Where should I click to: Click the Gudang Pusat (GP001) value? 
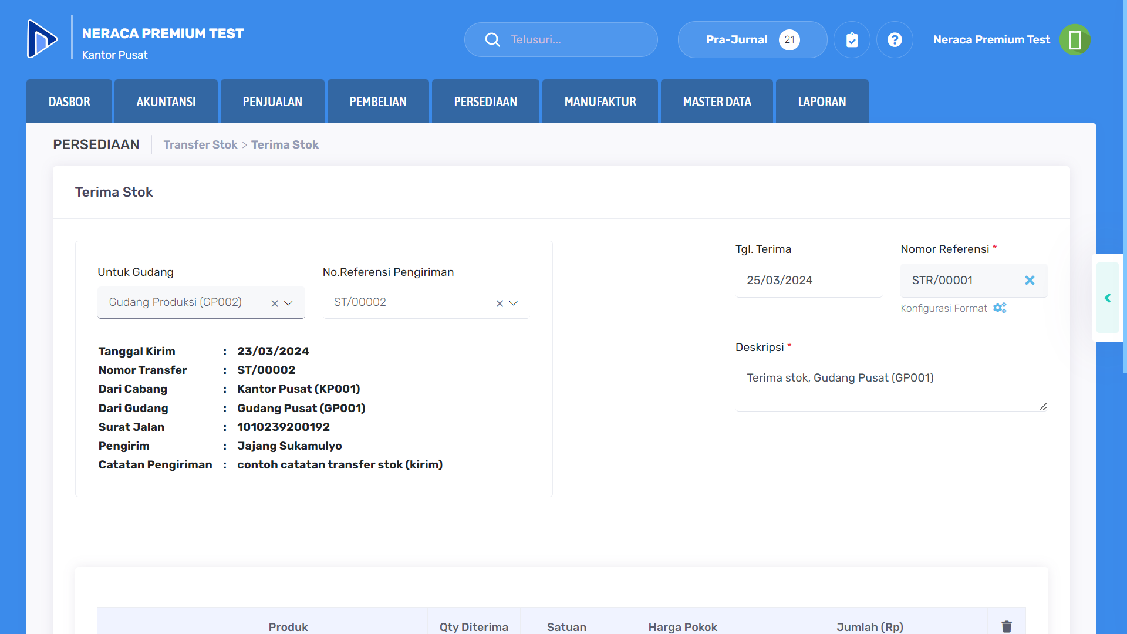pyautogui.click(x=301, y=408)
